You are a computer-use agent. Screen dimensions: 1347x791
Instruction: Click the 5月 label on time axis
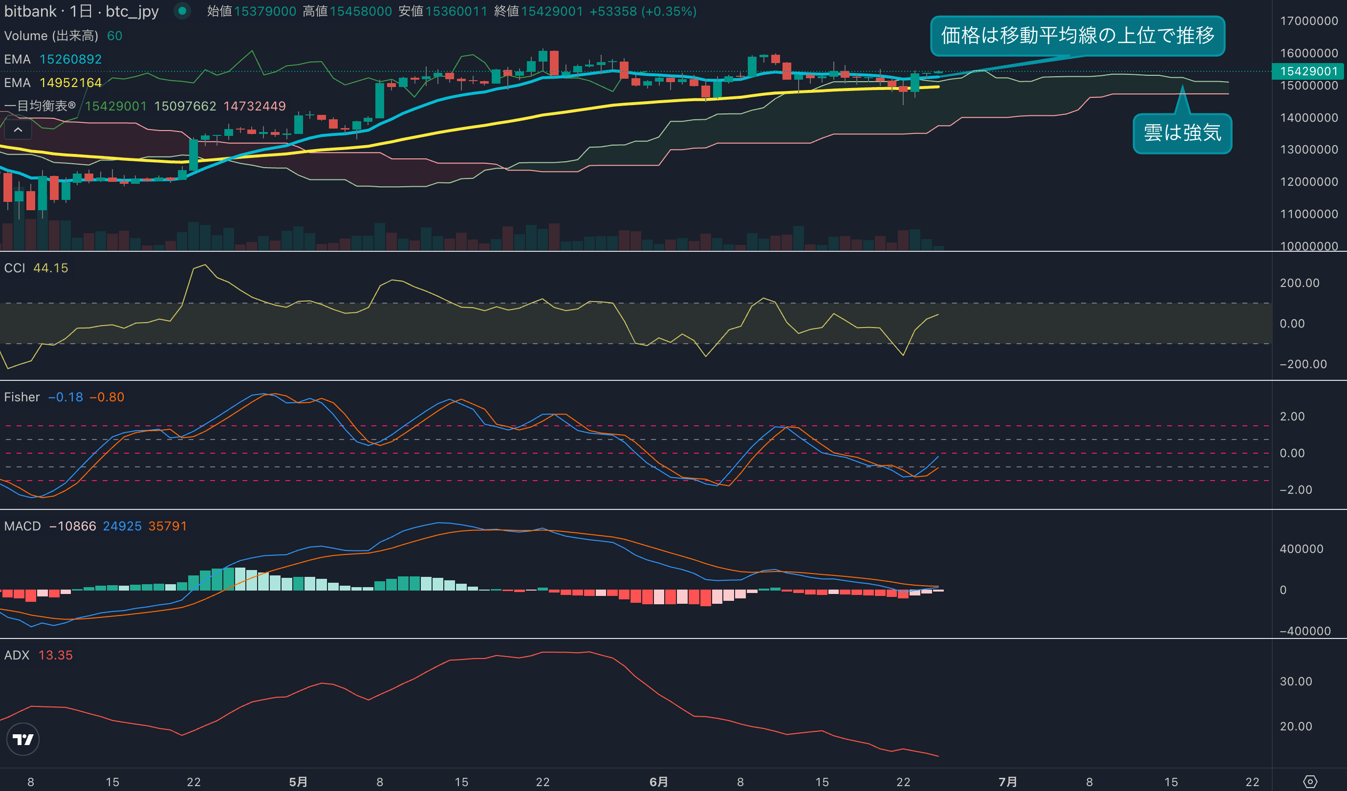298,781
